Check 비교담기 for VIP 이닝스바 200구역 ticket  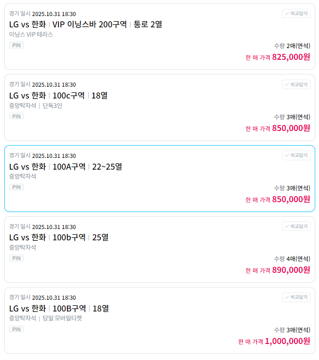pyautogui.click(x=296, y=14)
